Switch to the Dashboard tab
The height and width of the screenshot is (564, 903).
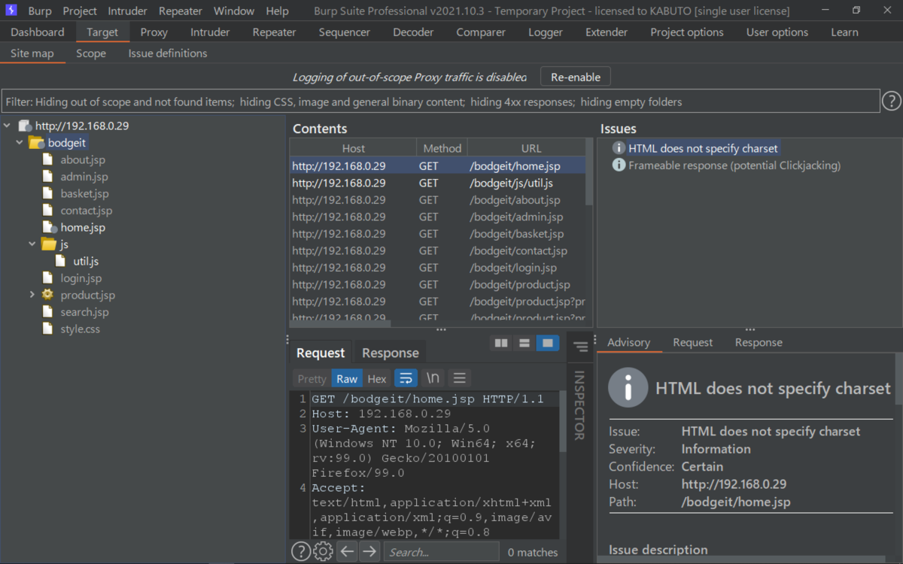coord(38,32)
